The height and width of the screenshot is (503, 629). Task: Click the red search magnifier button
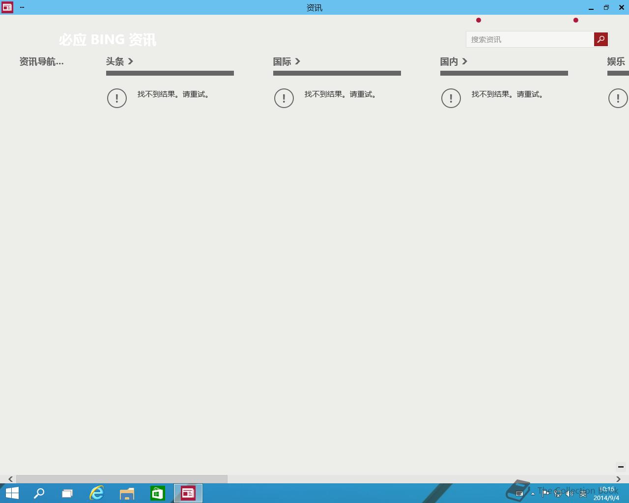click(601, 39)
